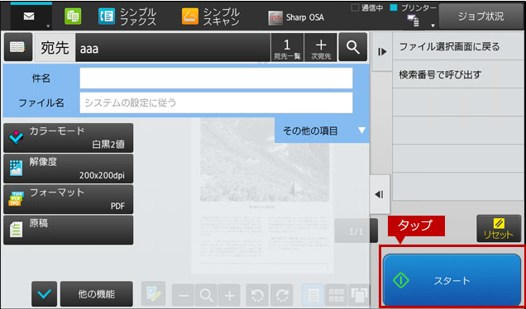Screen dimensions: 526x309
Task: Open the address book icon
Action: (18, 47)
